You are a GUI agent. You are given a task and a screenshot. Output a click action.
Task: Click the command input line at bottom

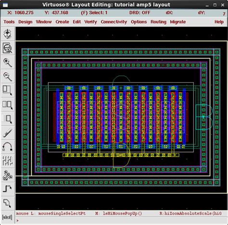122,221
